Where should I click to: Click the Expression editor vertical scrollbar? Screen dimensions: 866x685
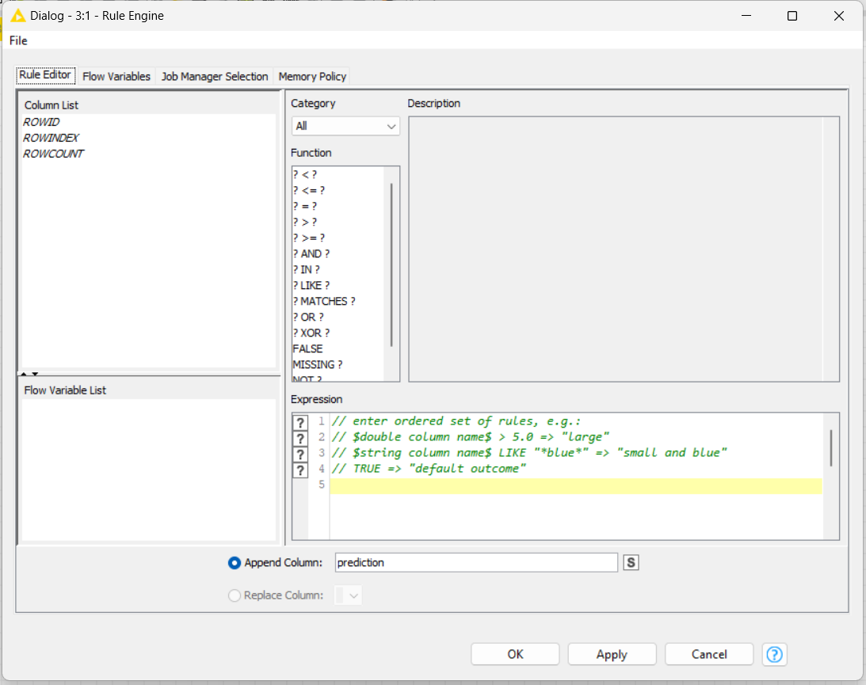click(830, 447)
